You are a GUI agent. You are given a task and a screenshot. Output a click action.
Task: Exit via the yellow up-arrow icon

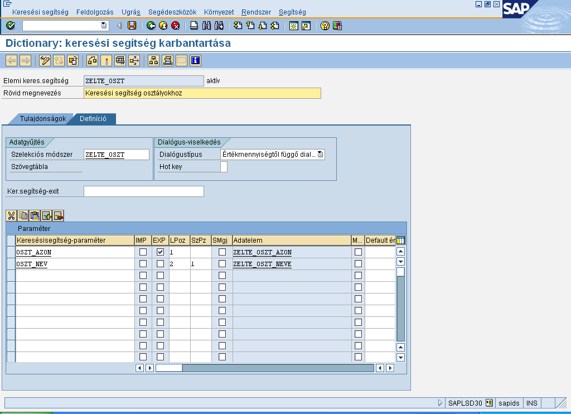point(163,26)
